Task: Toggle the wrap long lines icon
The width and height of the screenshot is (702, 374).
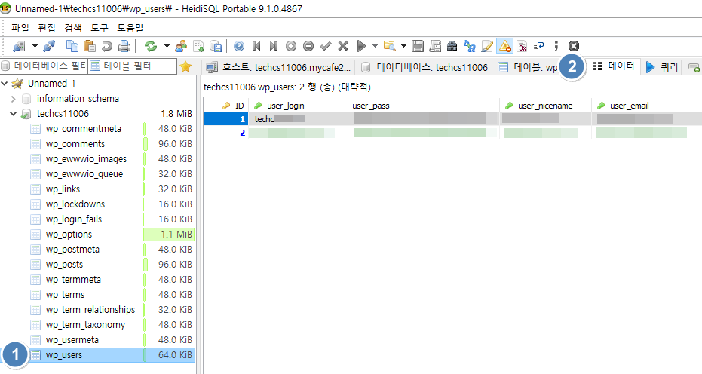Action: coord(539,46)
